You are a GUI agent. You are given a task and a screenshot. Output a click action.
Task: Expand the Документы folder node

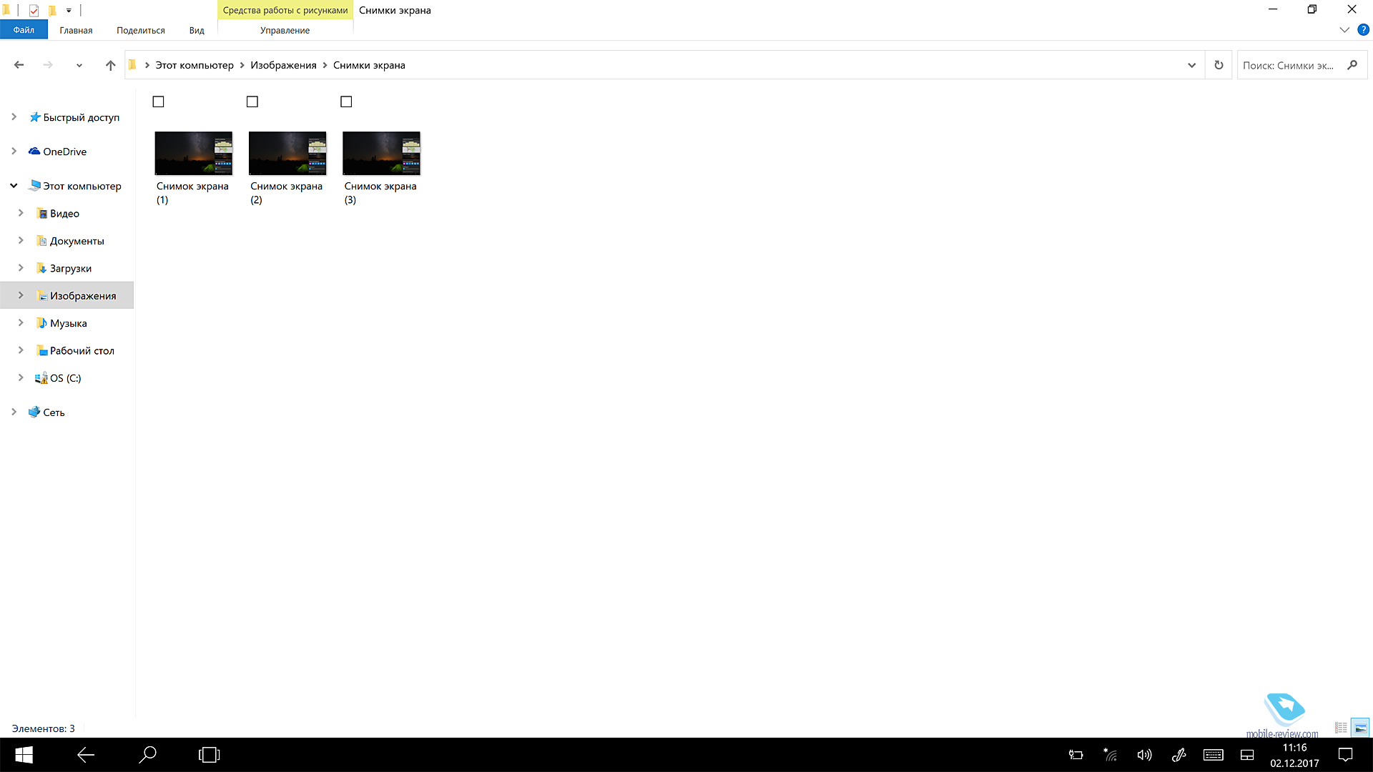tap(21, 240)
